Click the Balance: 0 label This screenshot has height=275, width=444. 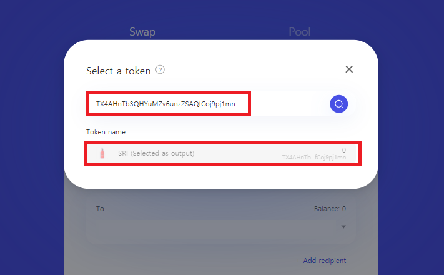[x=330, y=209]
